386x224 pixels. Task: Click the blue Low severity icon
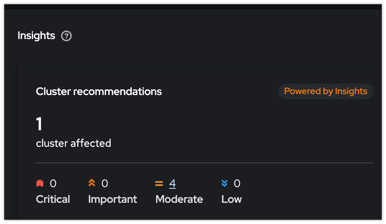(x=224, y=183)
